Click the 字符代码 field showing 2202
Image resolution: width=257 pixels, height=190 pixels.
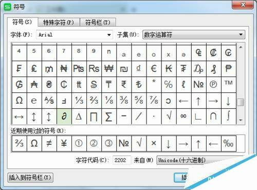(x=122, y=160)
